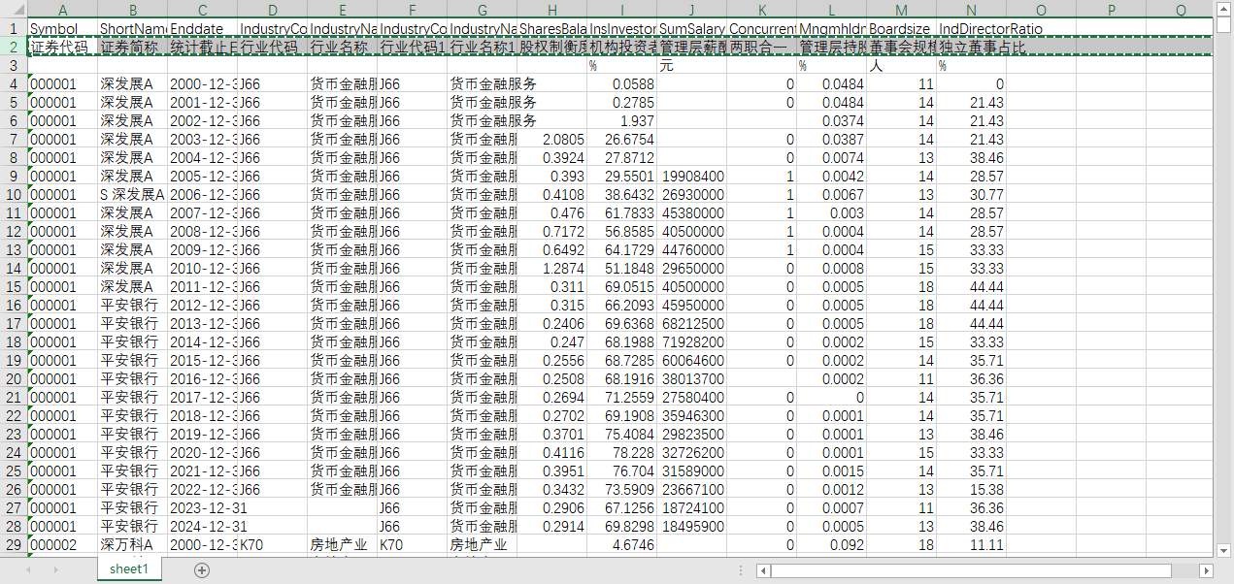Click the previous sheet navigation arrow
The width and height of the screenshot is (1234, 584).
tap(28, 570)
